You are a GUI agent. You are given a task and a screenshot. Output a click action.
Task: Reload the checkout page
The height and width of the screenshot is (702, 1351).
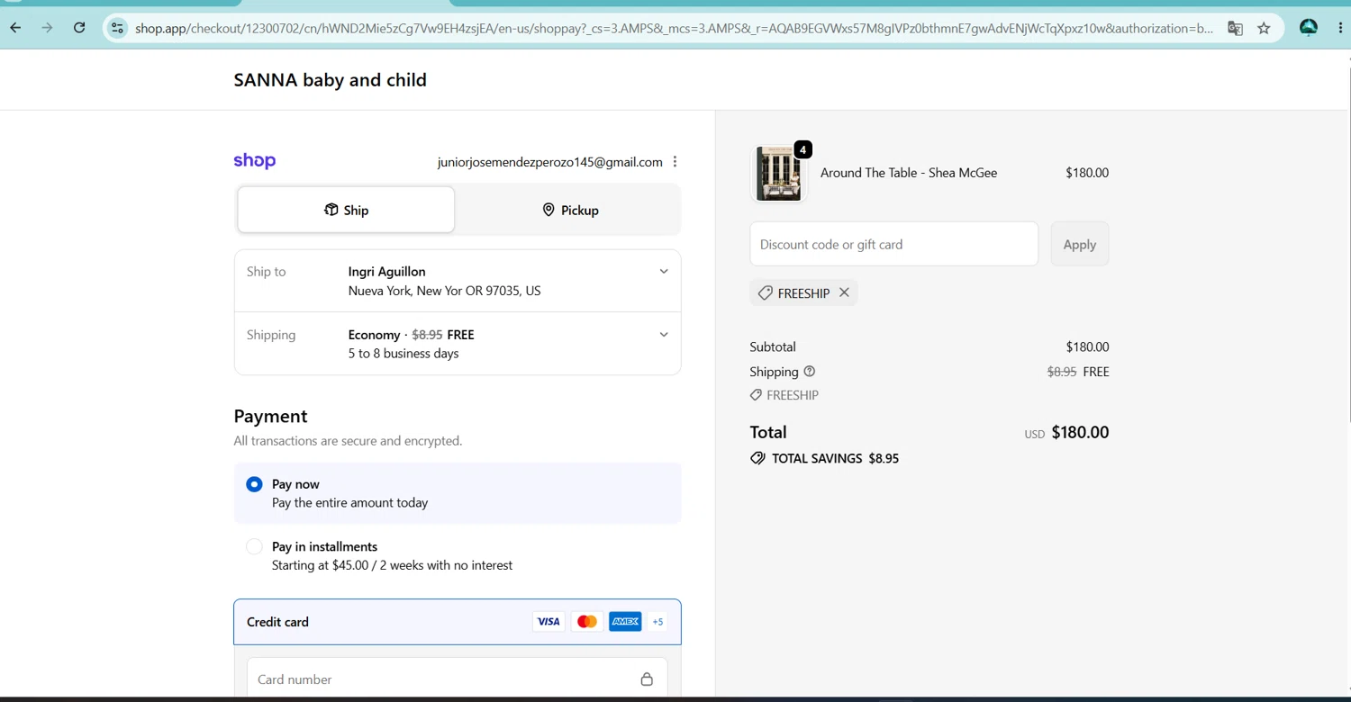tap(79, 28)
